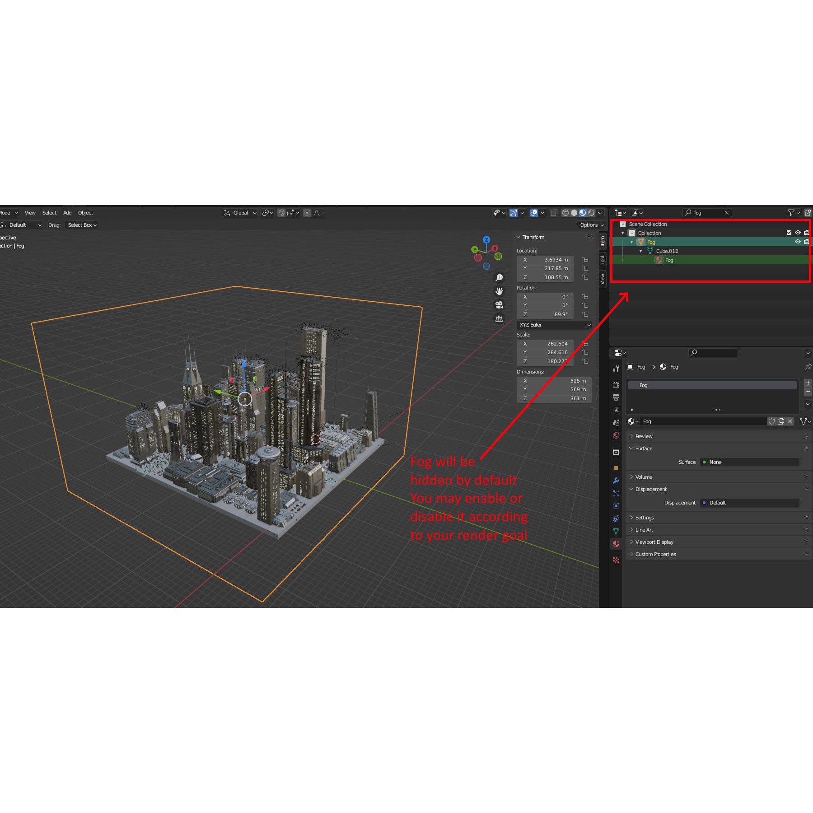Click the magnifier zoom icon in viewport sidebar

point(499,277)
